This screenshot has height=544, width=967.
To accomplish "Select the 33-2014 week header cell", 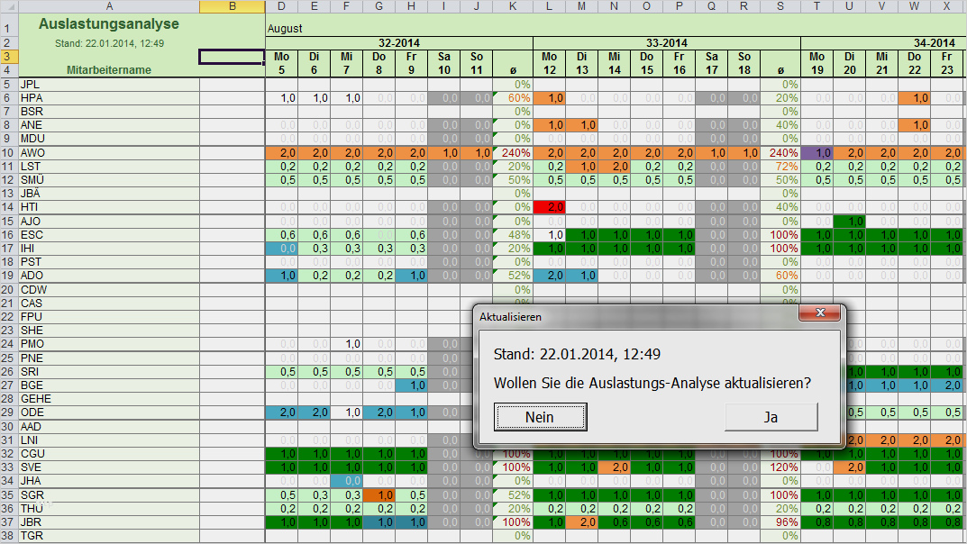I will point(666,42).
